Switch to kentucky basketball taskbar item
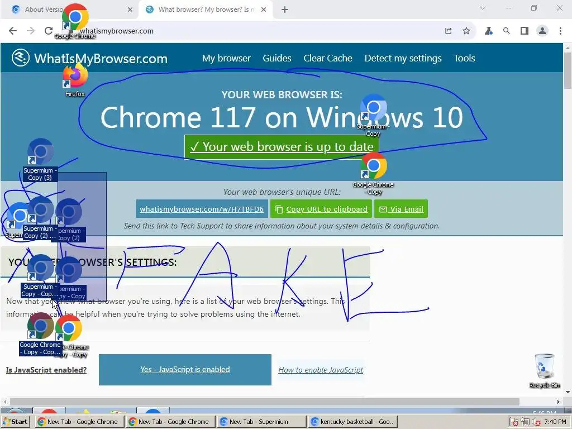Screen dimensions: 572x429 click(352, 422)
